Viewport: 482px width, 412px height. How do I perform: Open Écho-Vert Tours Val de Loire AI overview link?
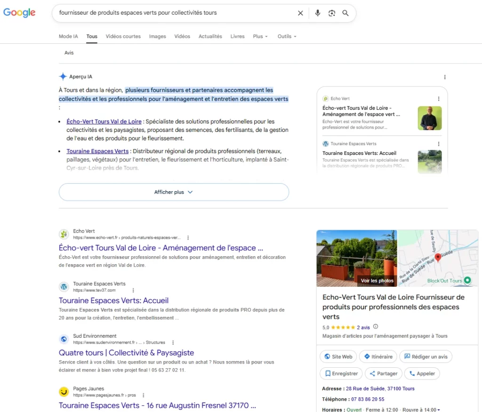pyautogui.click(x=104, y=121)
